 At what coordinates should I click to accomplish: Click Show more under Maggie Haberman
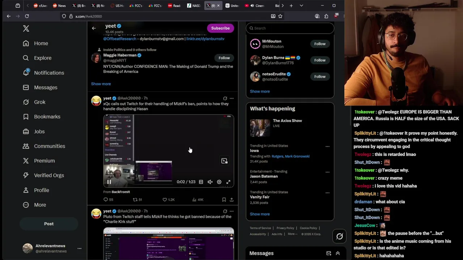[101, 84]
